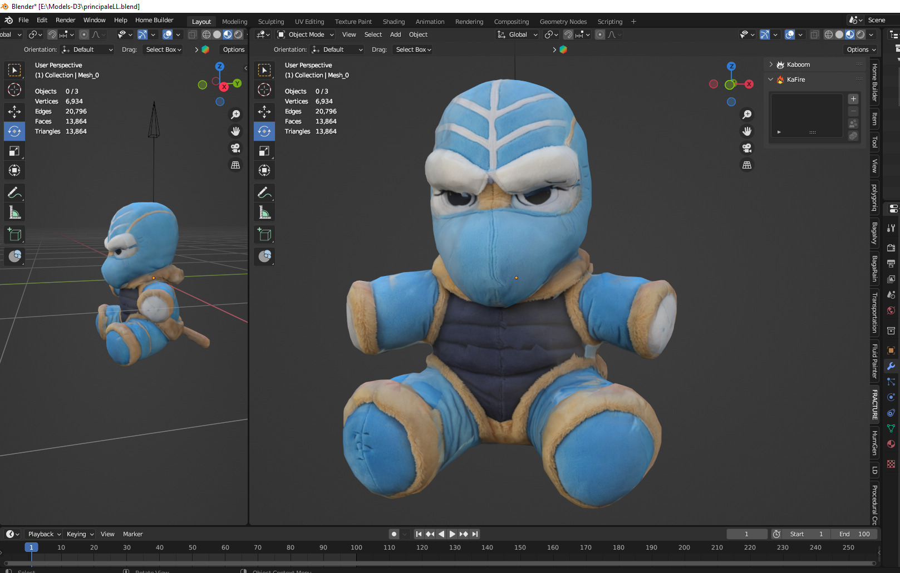Select the Annotate tool in right viewport

point(264,193)
